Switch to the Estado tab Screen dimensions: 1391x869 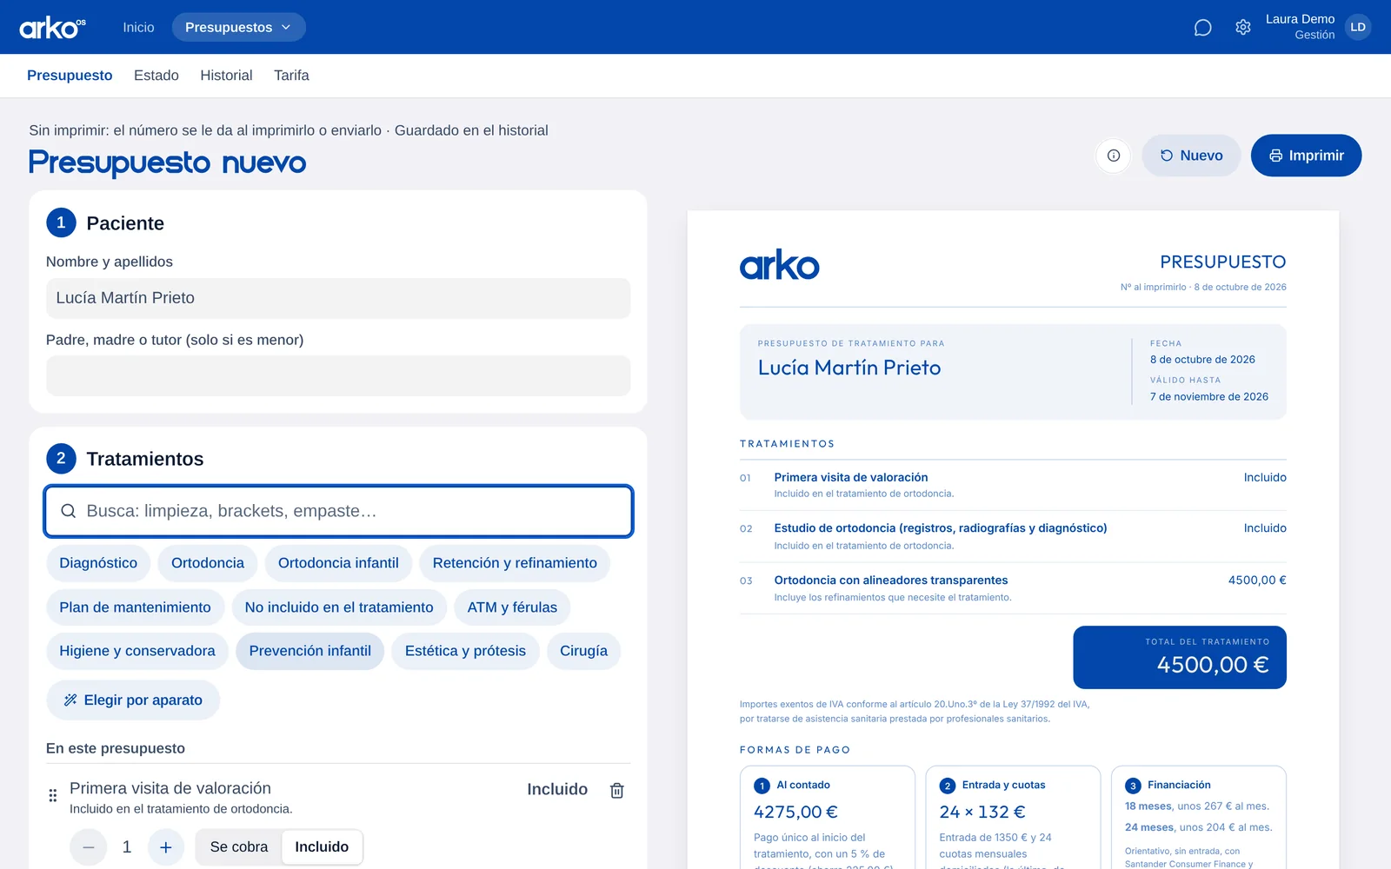[156, 76]
